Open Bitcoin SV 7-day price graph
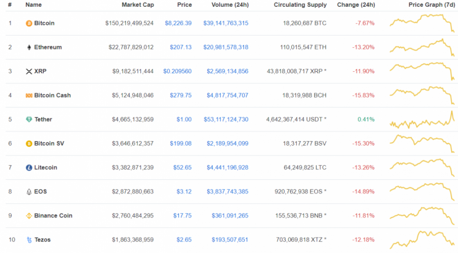458x253 pixels. tap(422, 143)
